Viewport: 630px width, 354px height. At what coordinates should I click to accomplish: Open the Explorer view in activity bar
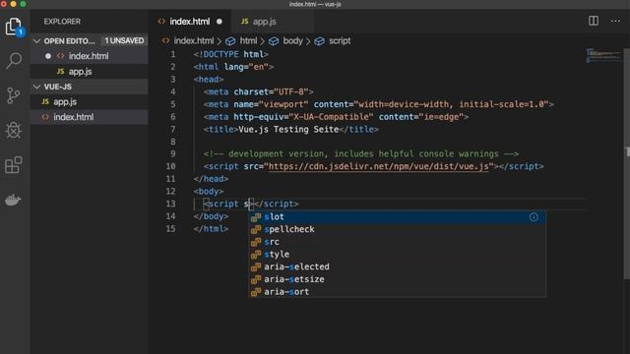tap(14, 27)
